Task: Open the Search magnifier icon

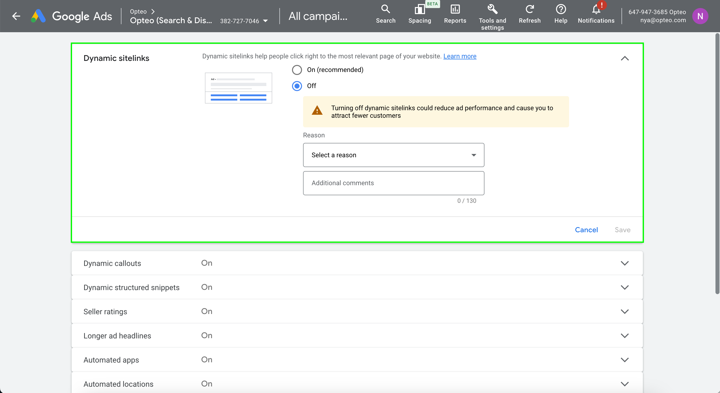Action: tap(385, 10)
